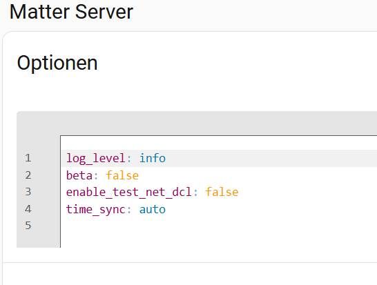The image size is (377, 285).
Task: Click line number 5 in the gutter
Action: [28, 226]
